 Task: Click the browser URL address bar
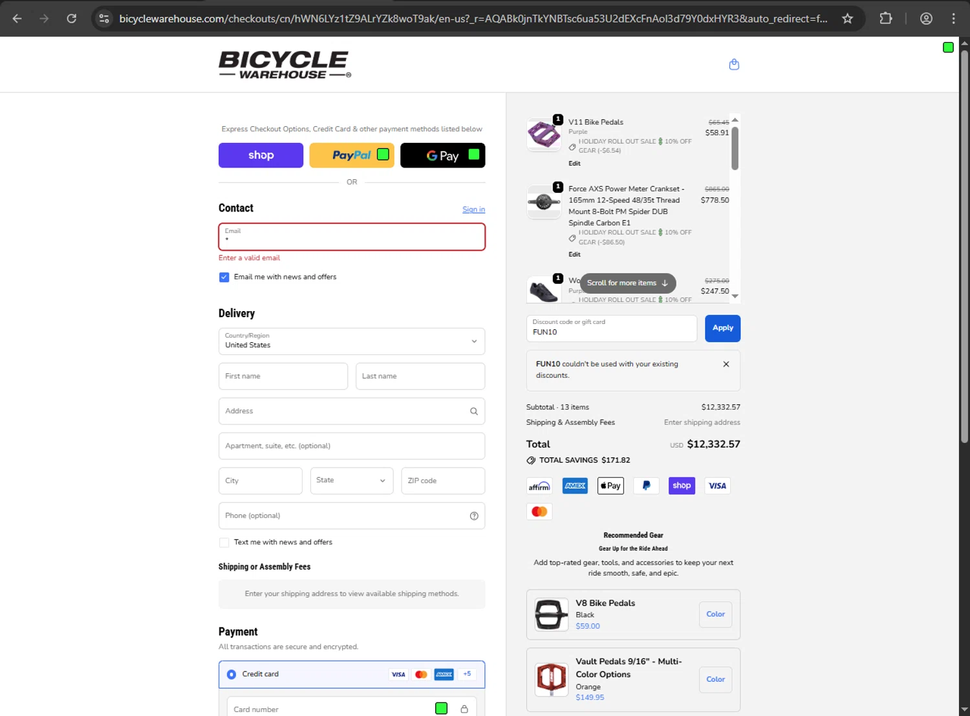pyautogui.click(x=473, y=18)
